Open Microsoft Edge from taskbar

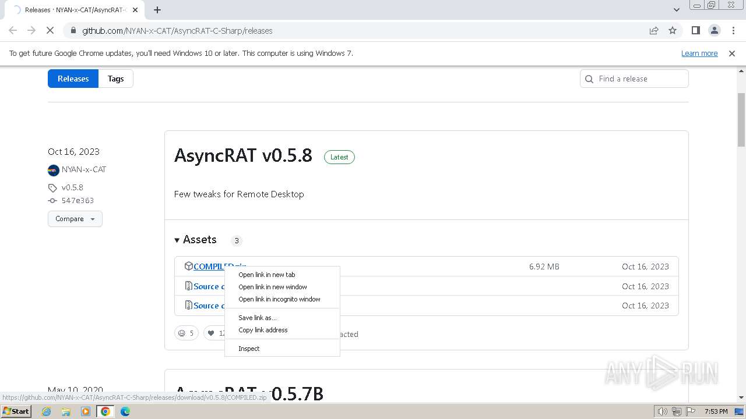point(125,411)
